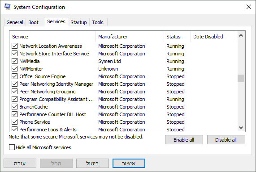Click Network Store Interface Service name

[x=54, y=54]
